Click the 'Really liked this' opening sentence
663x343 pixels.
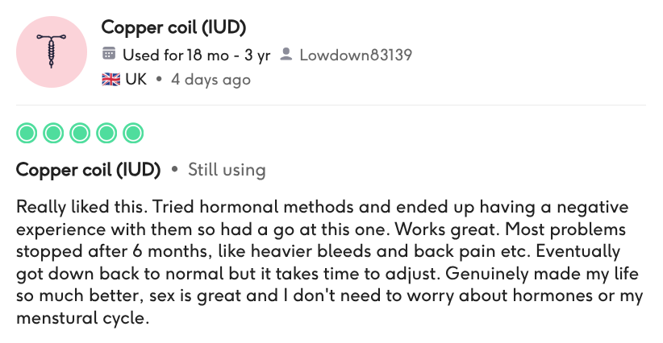(x=81, y=207)
